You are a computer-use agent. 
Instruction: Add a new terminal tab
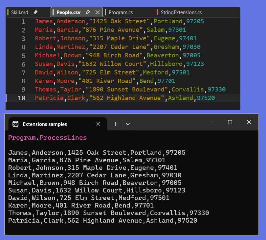tap(116, 124)
